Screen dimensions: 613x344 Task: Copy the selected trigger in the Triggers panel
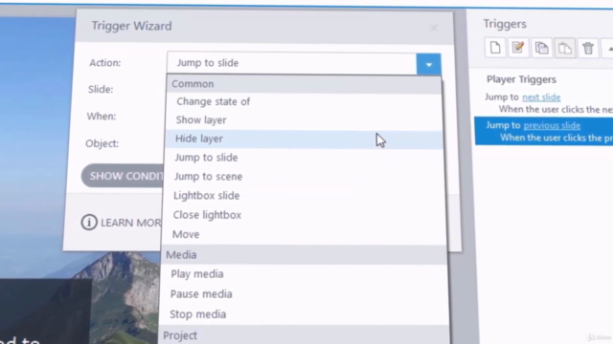pos(541,48)
